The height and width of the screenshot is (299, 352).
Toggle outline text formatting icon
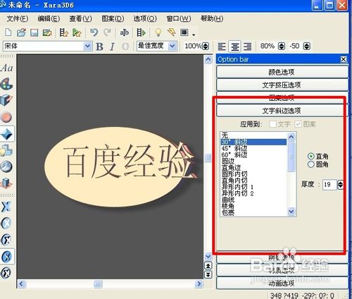tap(125, 47)
